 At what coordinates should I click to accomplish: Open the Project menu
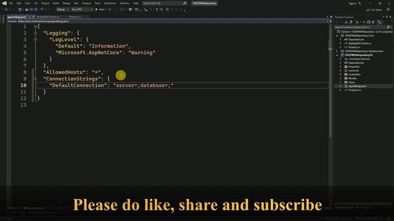tap(45, 3)
